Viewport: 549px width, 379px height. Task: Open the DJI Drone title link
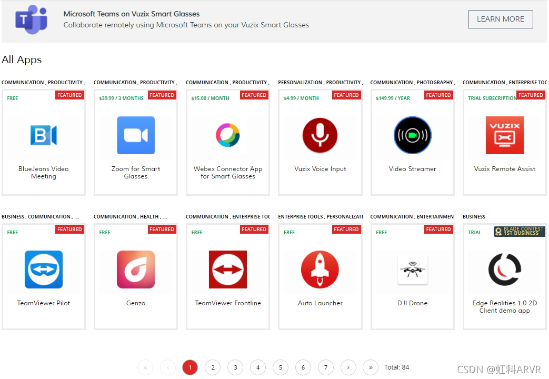click(413, 303)
